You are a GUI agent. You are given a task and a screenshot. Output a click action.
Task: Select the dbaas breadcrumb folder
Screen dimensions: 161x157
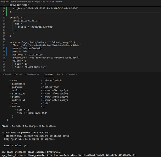coord(46,2)
